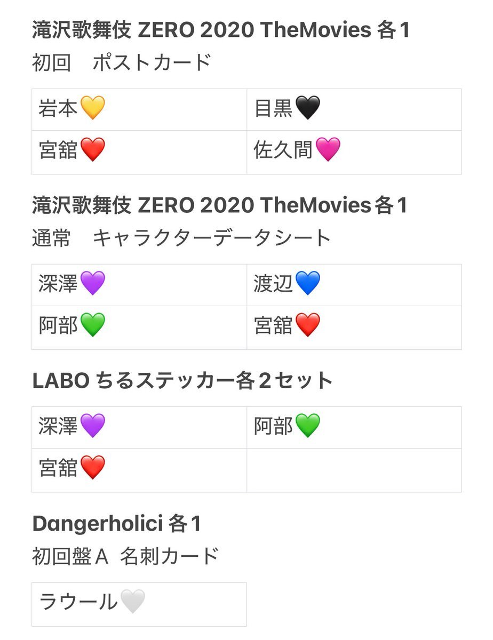Screen dimensions: 493x640
Task: Click the 初回 ポストカード subtitle line
Action: pos(122,63)
